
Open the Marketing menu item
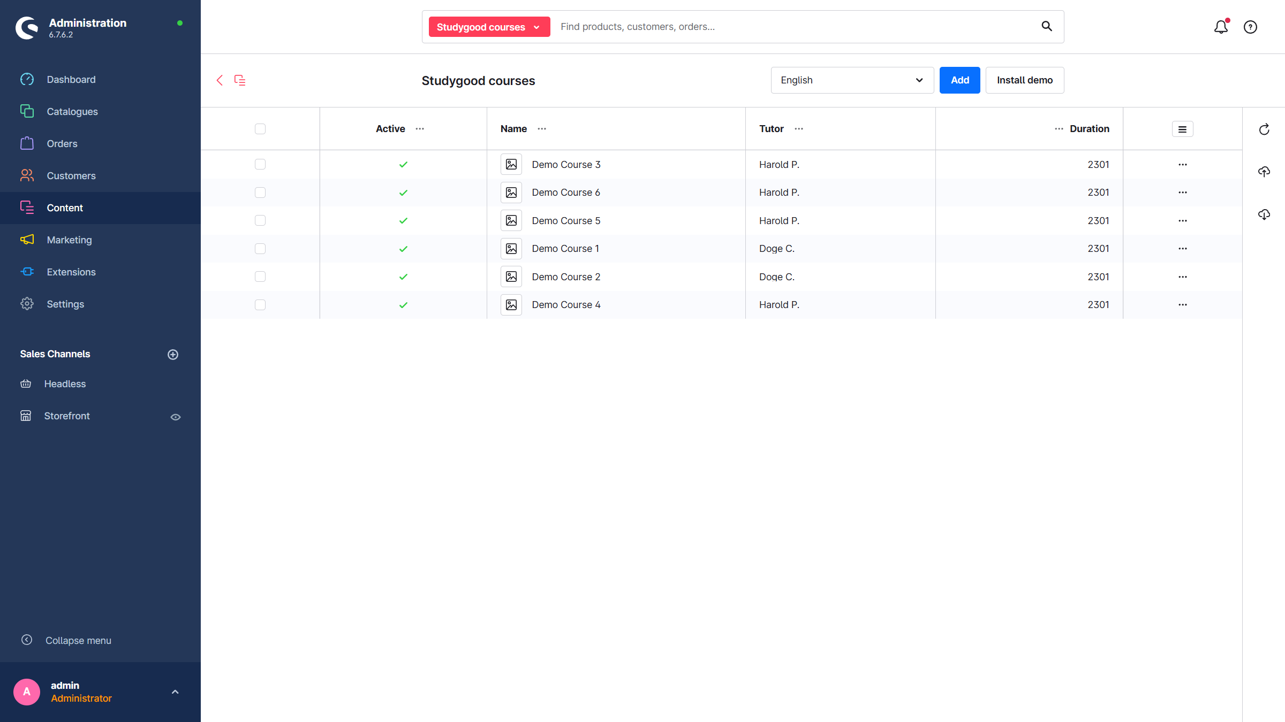(x=69, y=240)
